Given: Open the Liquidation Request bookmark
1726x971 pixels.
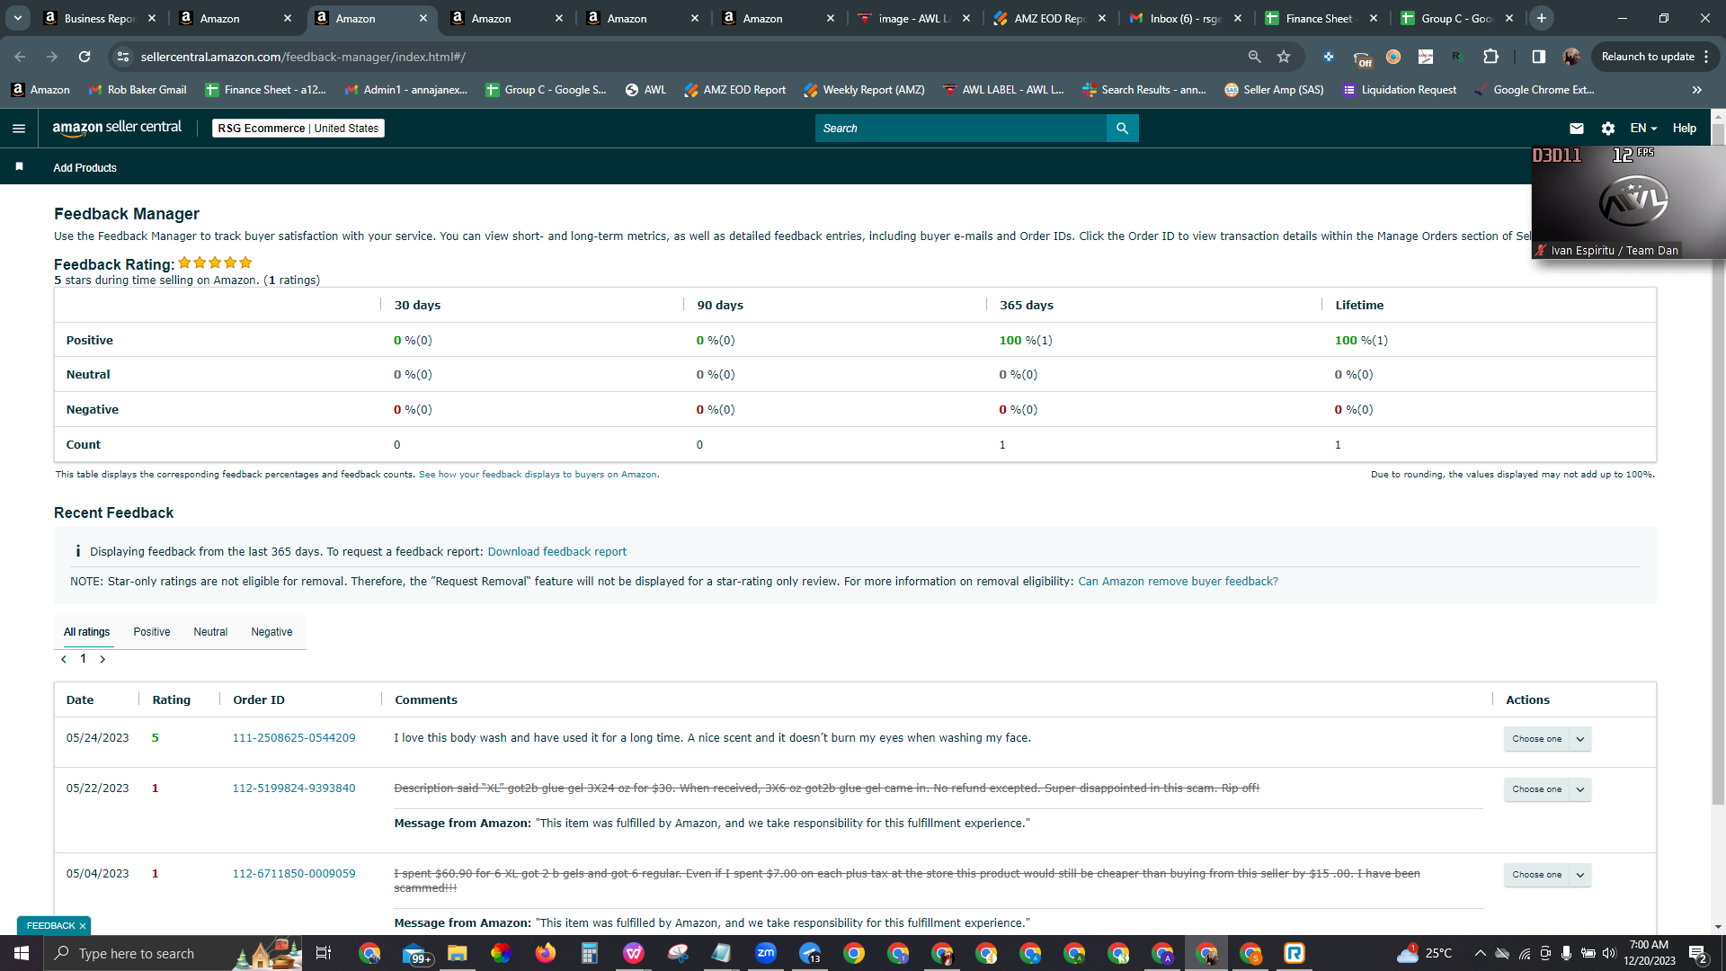Looking at the screenshot, I should coord(1400,90).
